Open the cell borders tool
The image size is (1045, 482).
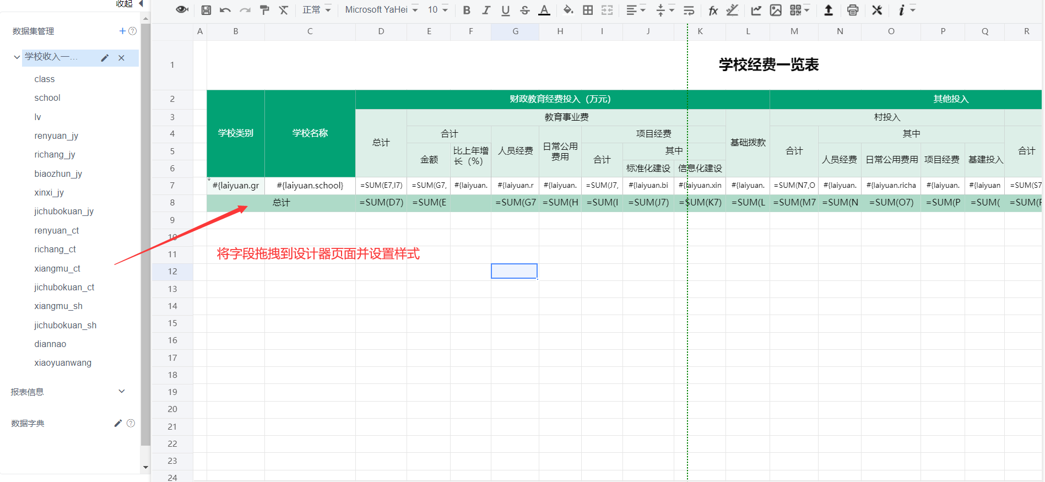pos(588,10)
